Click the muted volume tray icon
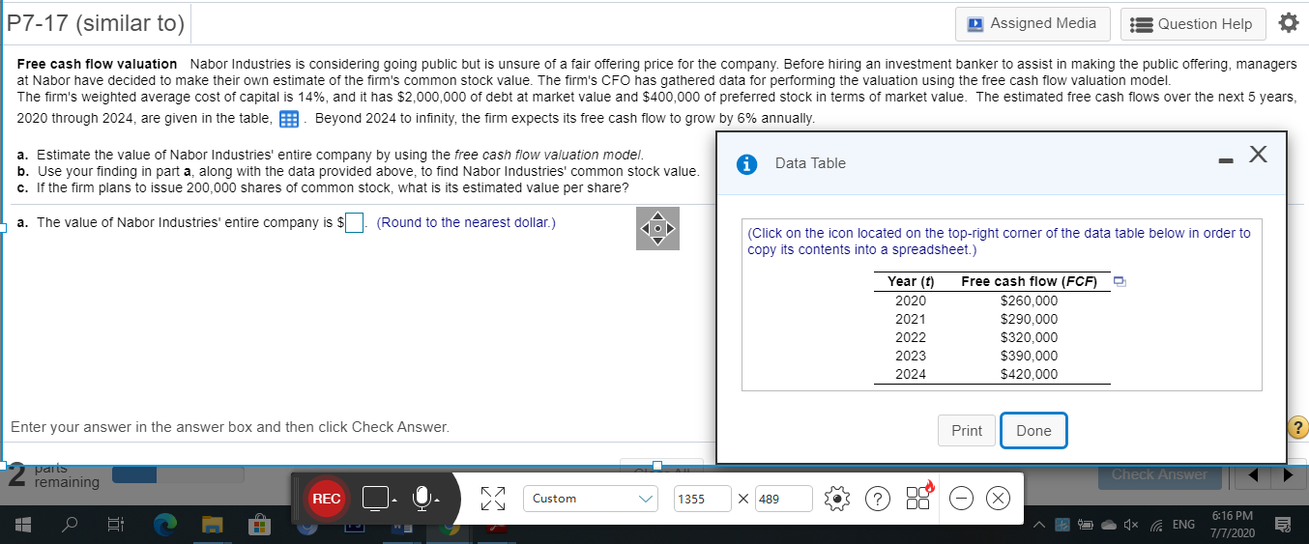This screenshot has width=1309, height=544. (1129, 527)
